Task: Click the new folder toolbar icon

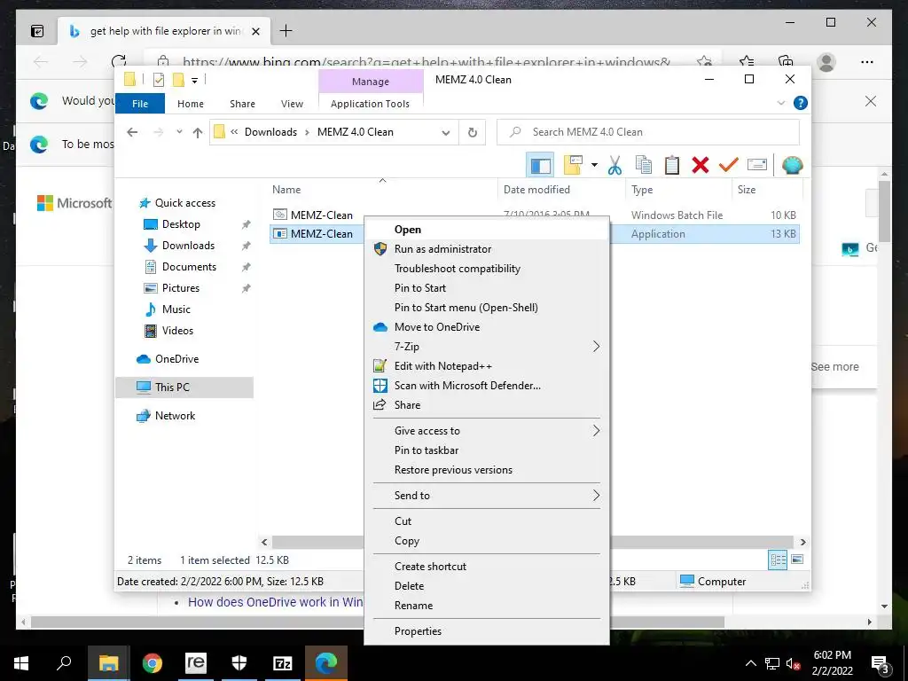Action: [573, 165]
